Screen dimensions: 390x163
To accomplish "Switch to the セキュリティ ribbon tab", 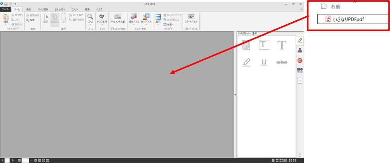I will (x=60, y=9).
